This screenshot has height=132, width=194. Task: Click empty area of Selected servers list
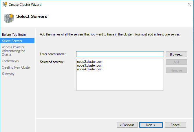point(120,81)
